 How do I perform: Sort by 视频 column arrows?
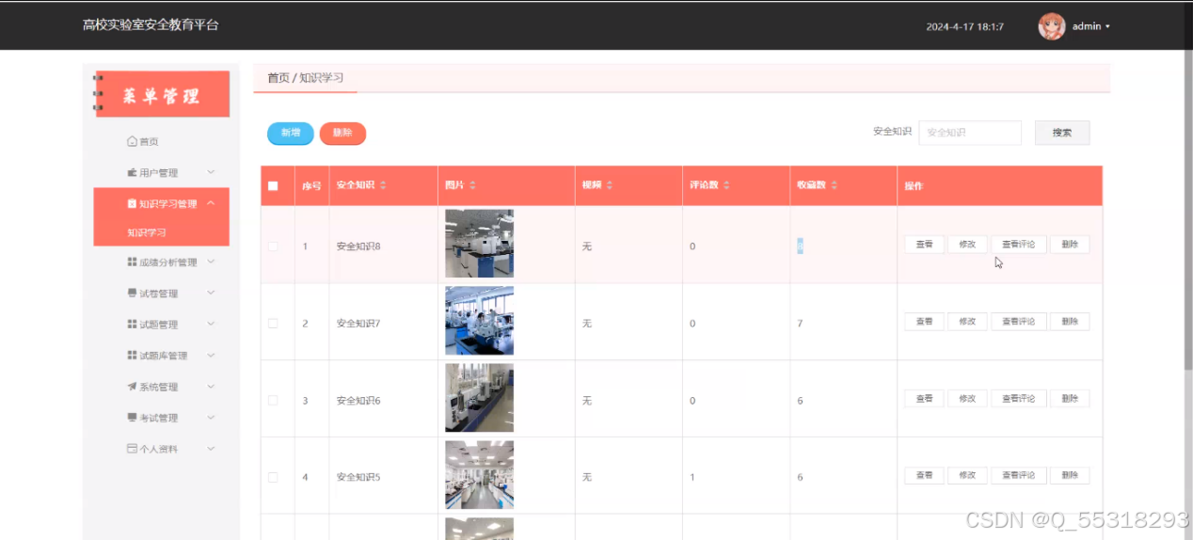pyautogui.click(x=610, y=186)
